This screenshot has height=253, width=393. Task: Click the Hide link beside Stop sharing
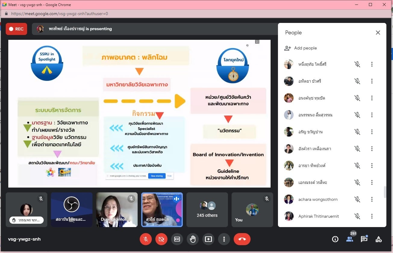point(170,176)
